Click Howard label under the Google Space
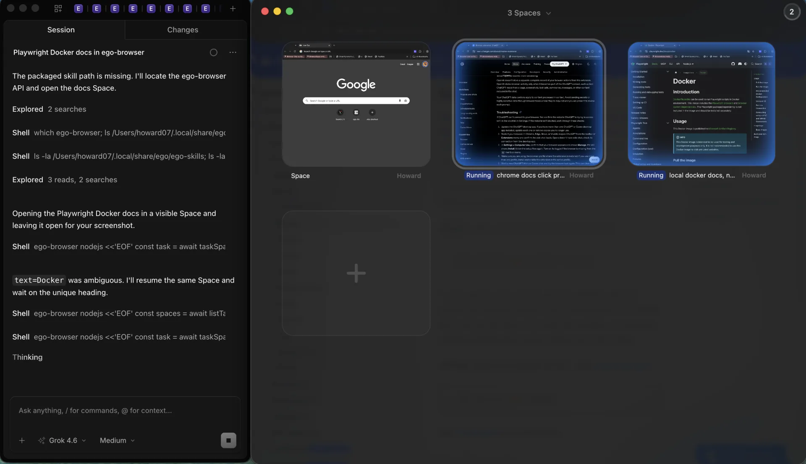Viewport: 806px width, 464px height. [x=408, y=176]
